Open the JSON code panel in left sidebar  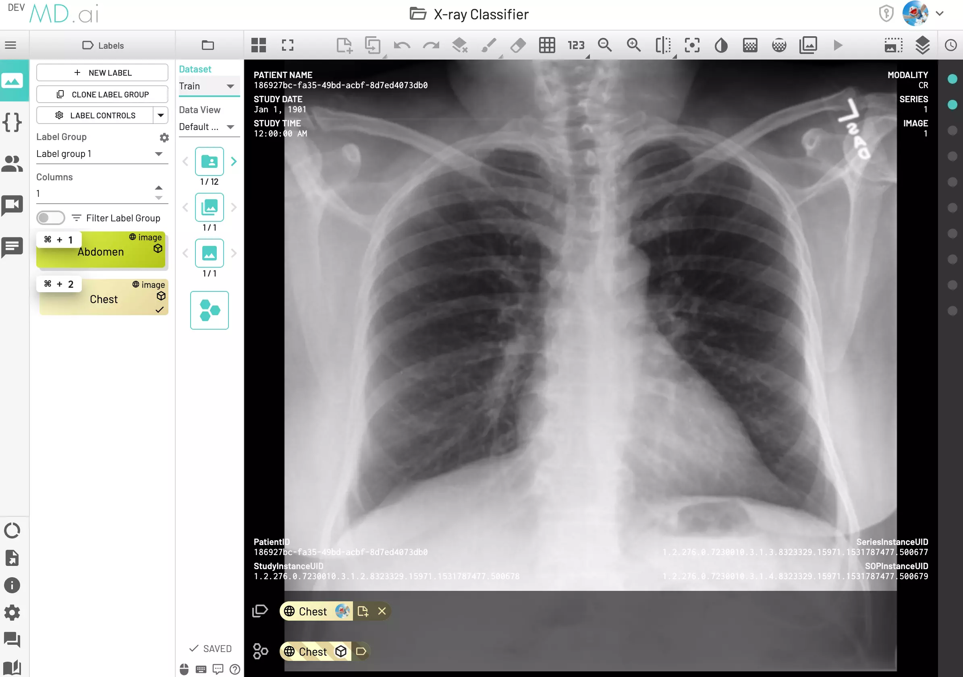pyautogui.click(x=12, y=123)
